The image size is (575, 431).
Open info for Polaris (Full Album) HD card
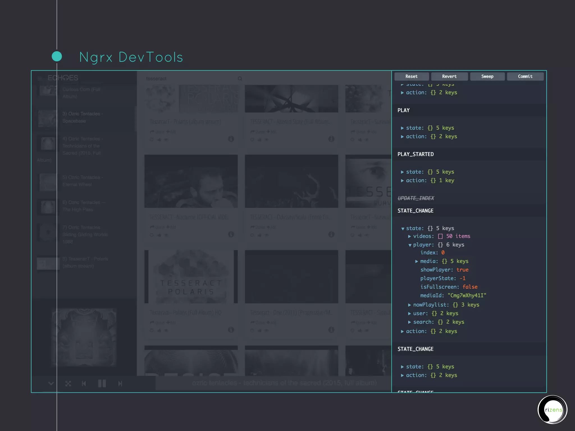point(231,330)
